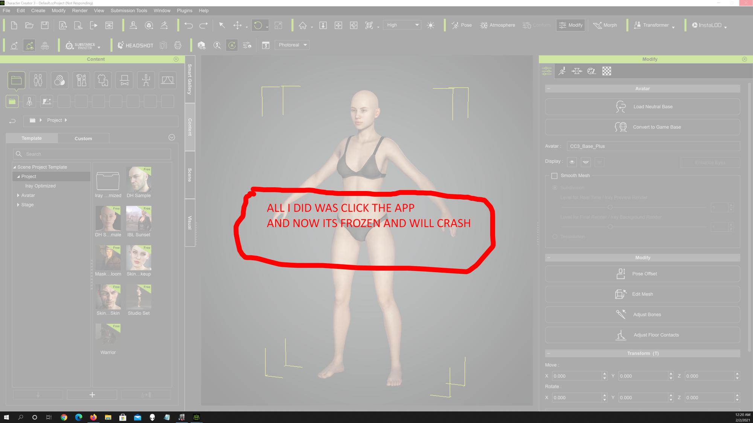
Task: Open the render quality High dropdown
Action: (402, 25)
